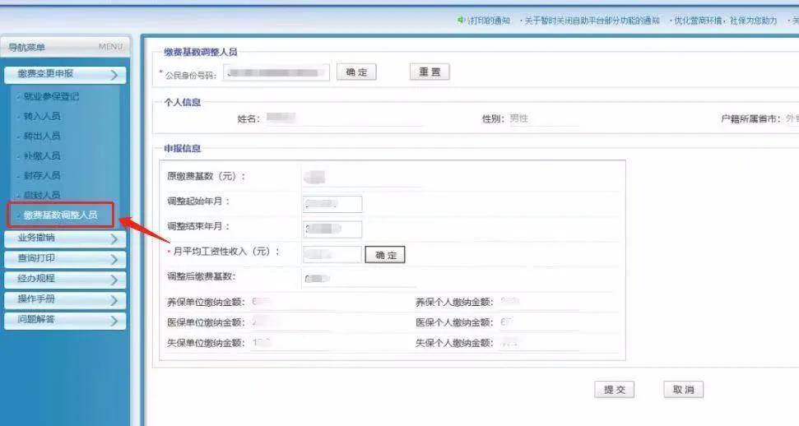Select 封存人员 in sidebar

[42, 175]
